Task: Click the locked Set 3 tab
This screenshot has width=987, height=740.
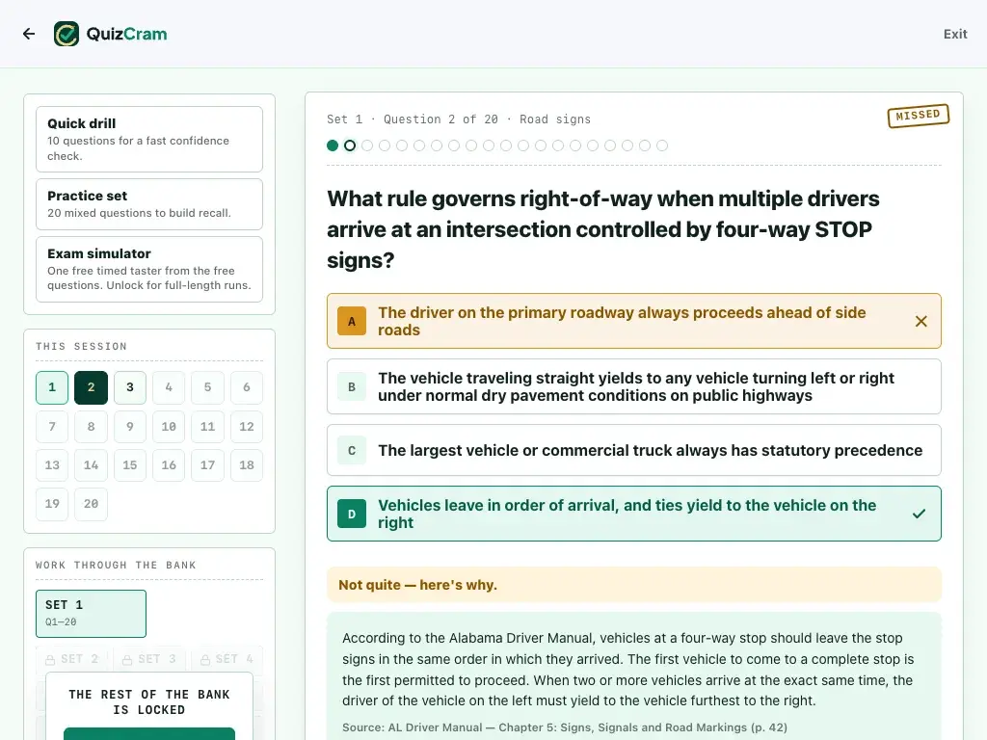Action: [x=149, y=659]
